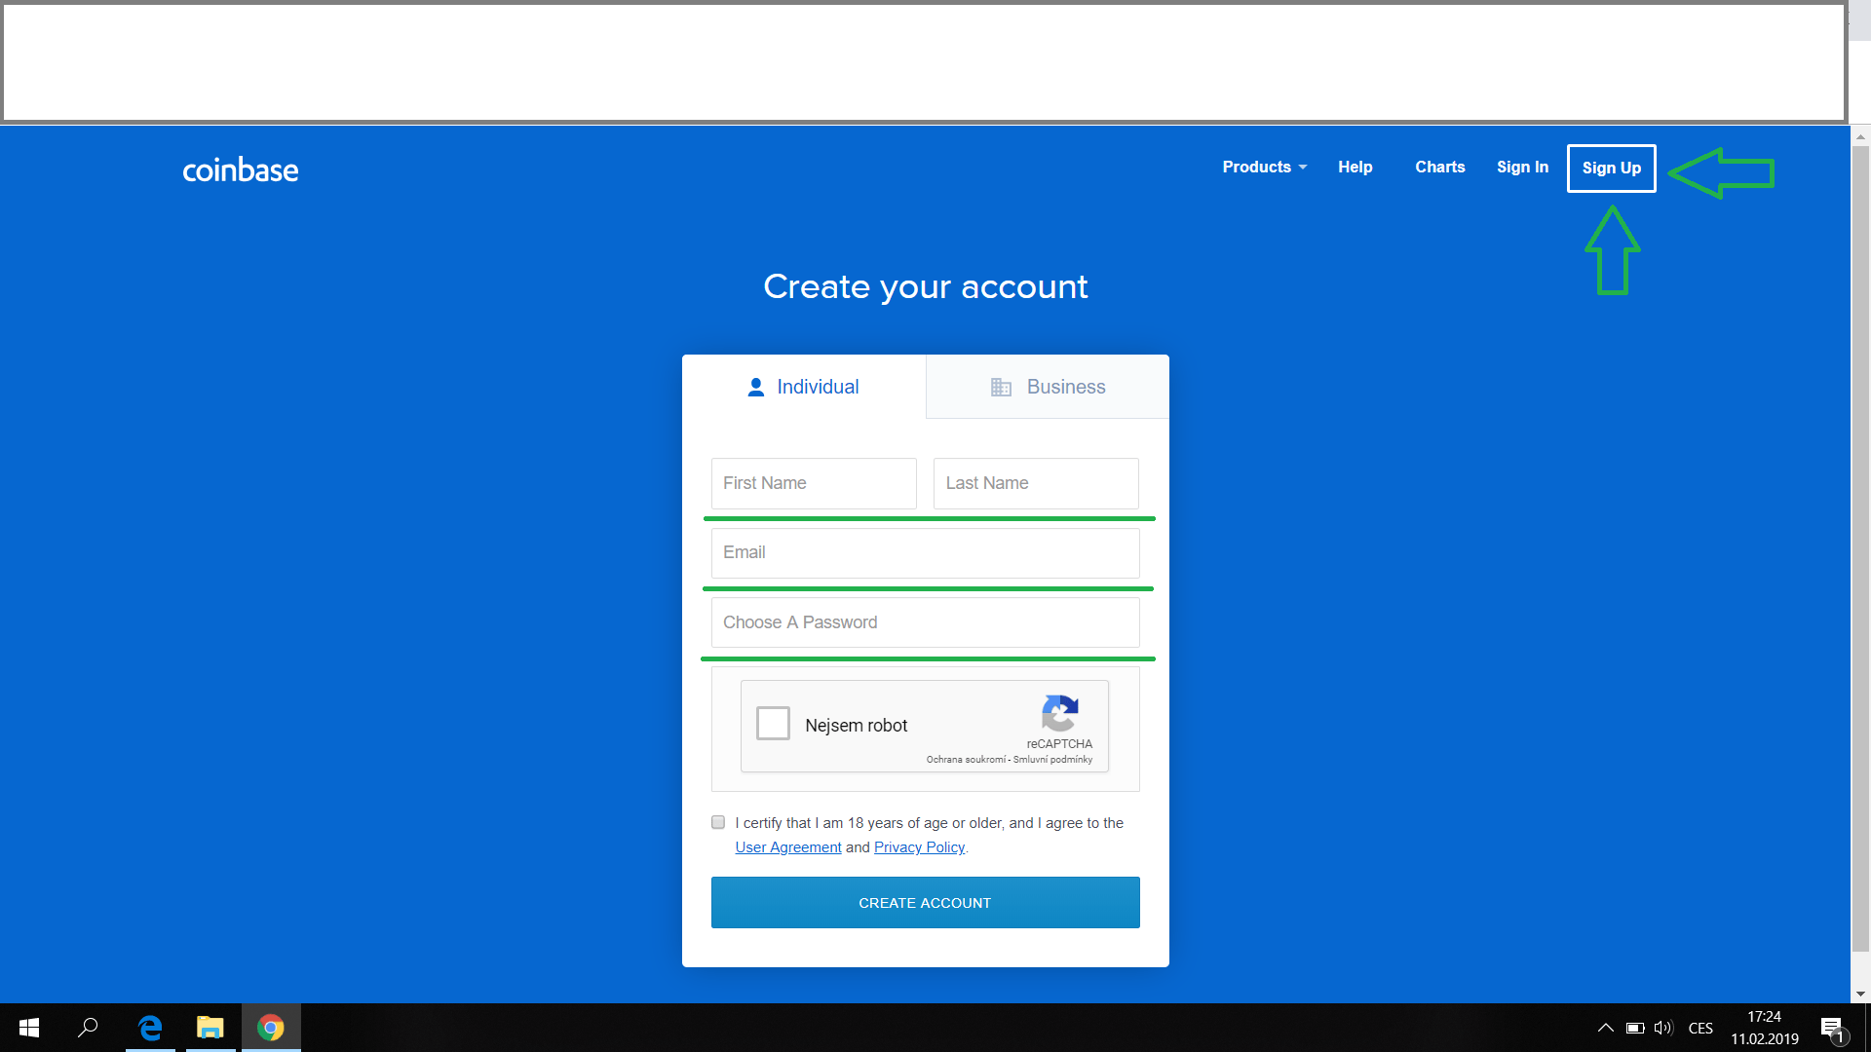Open reCAPTCHA Ochrana soukromí link

point(966,760)
